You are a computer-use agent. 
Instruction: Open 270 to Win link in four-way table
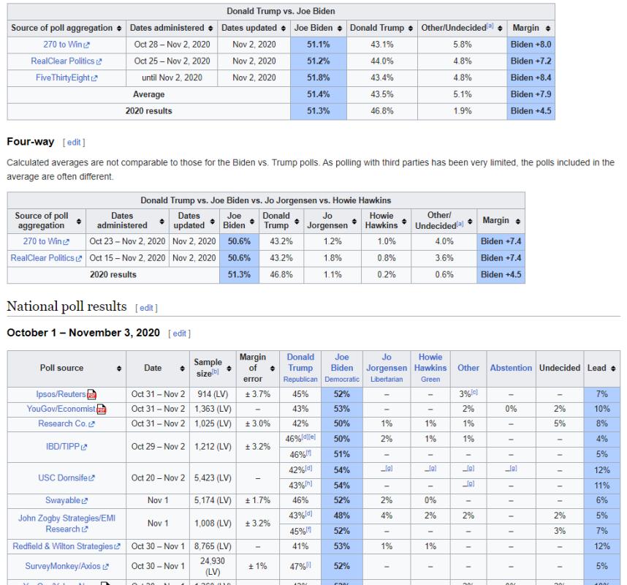pos(46,241)
